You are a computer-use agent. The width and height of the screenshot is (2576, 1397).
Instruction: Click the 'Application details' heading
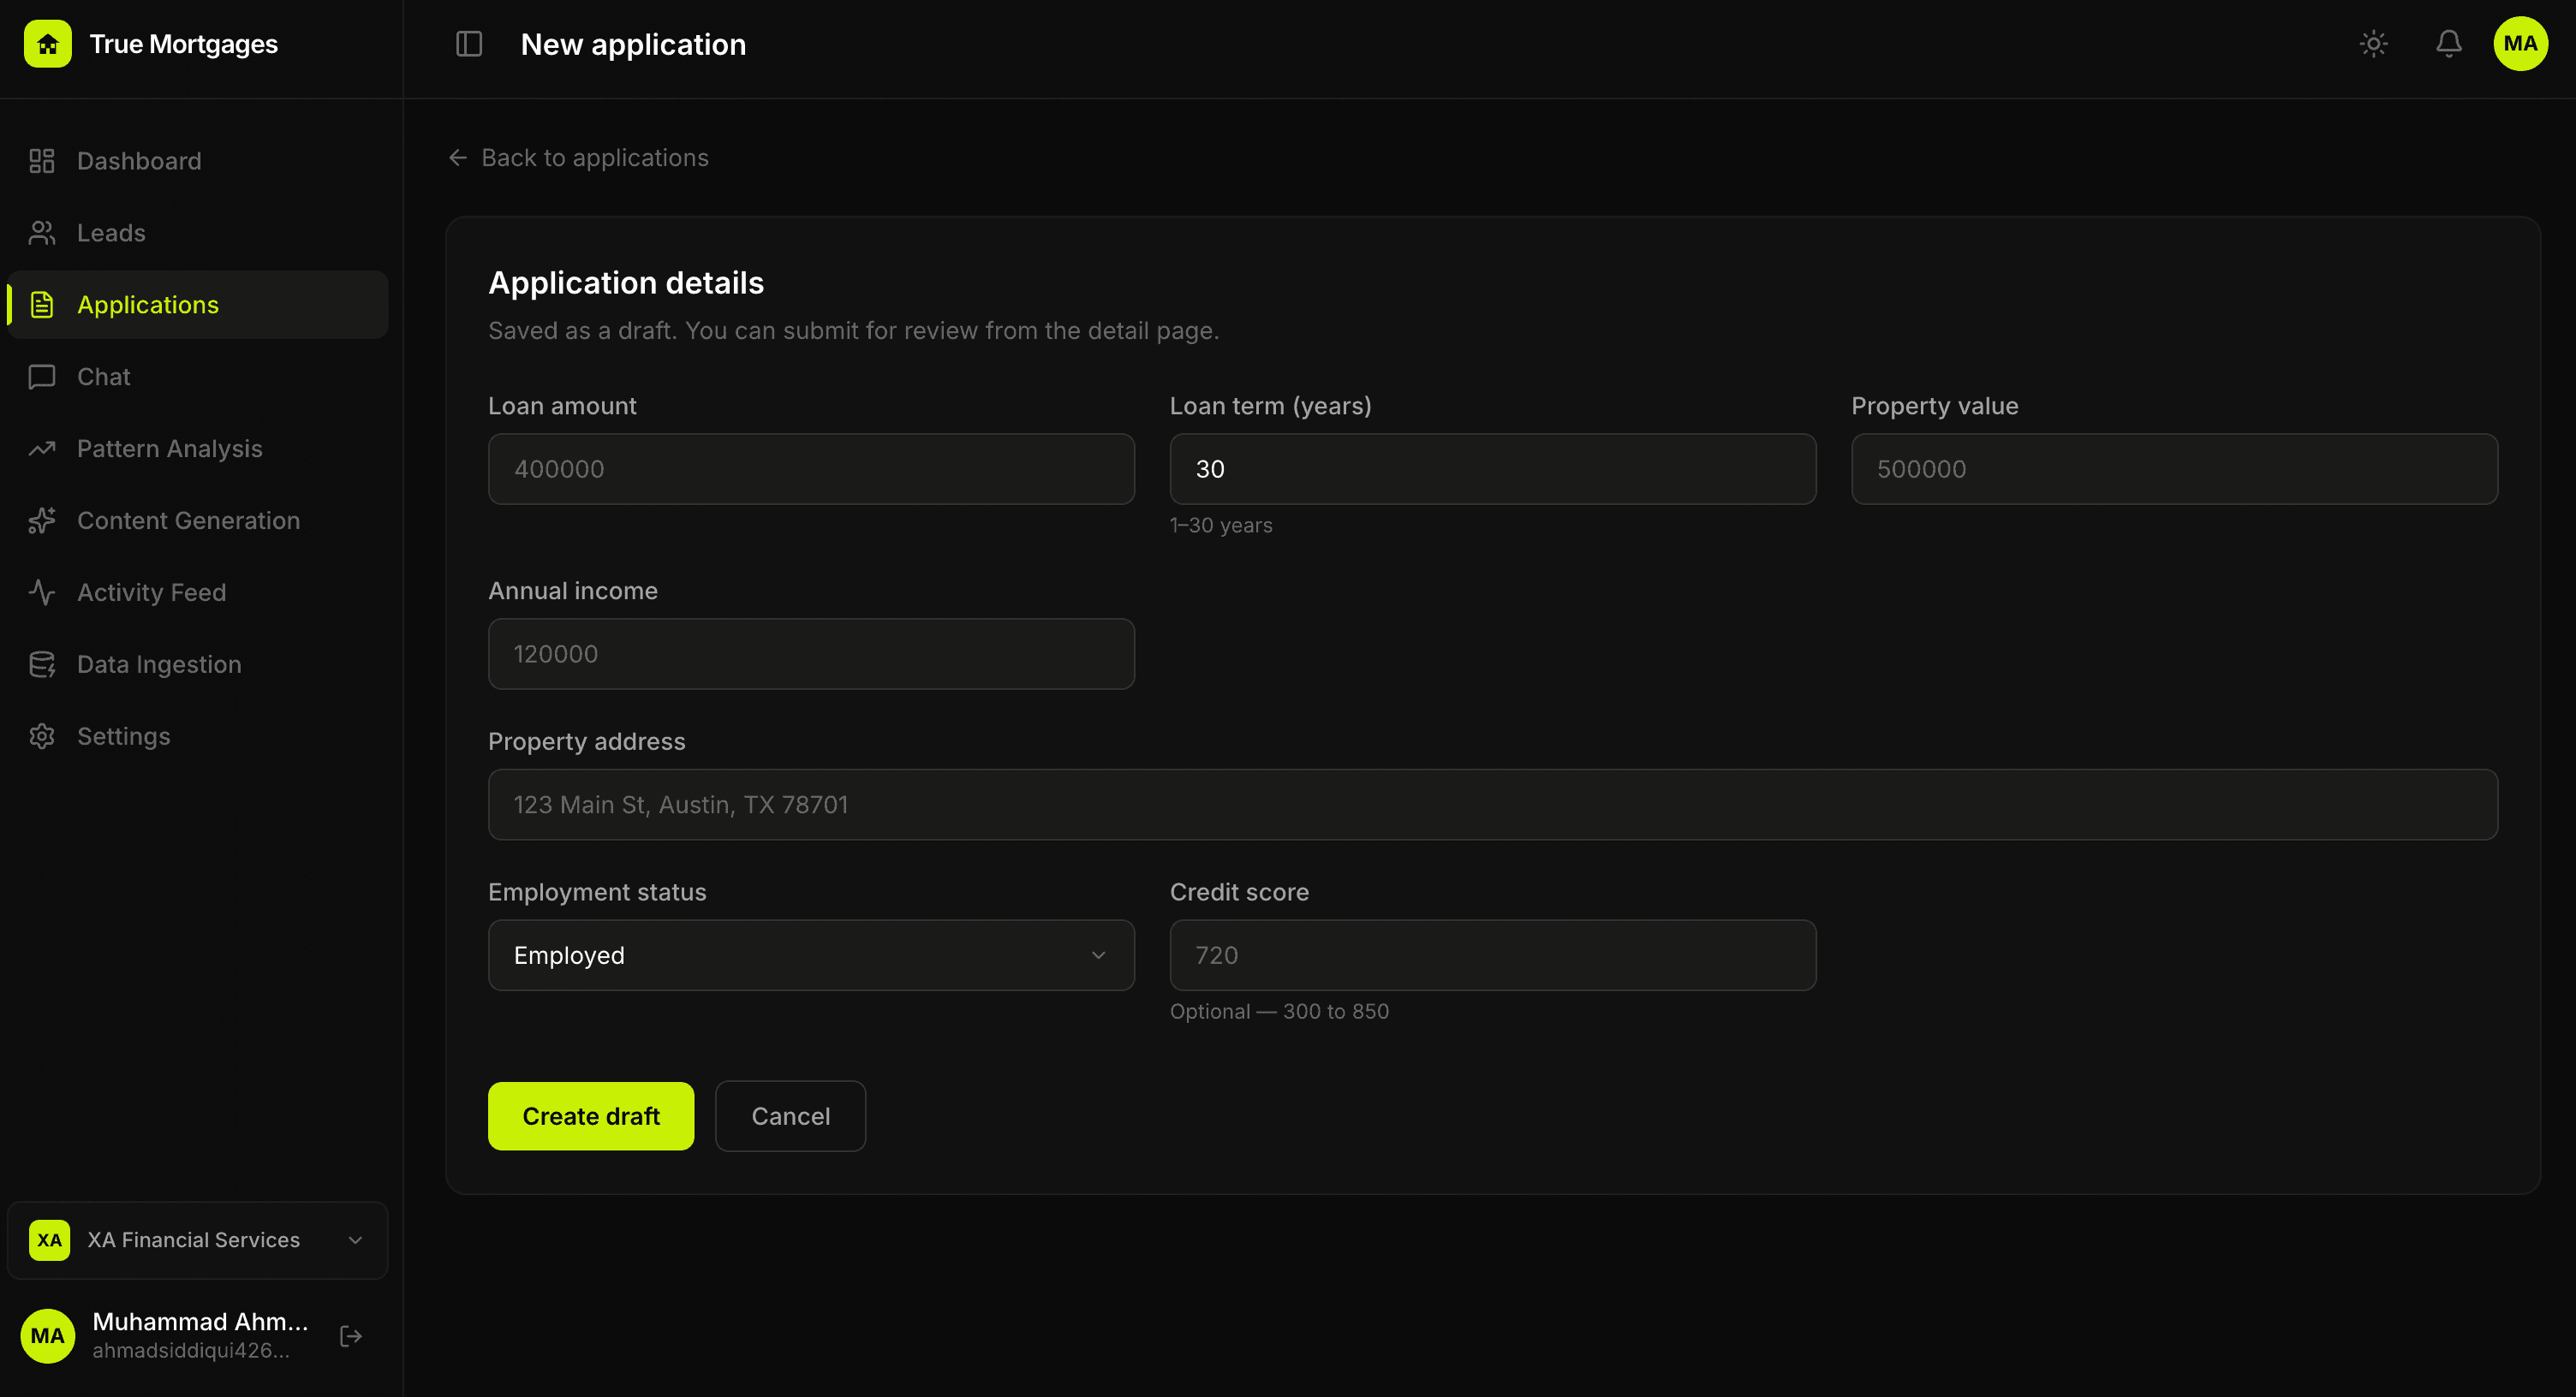point(626,282)
